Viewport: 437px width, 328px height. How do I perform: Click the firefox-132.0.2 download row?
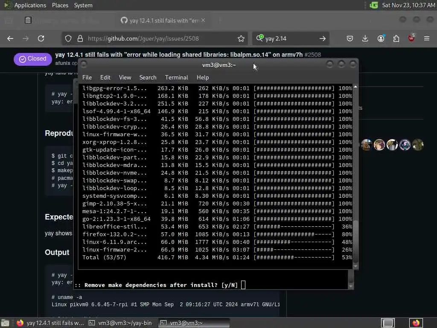pos(217,234)
